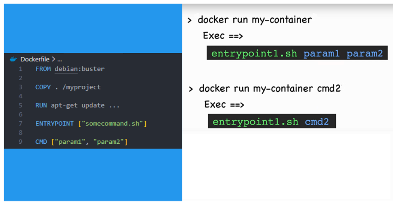This screenshot has height=205, width=404.
Task: Click blue cmd2 in second exec box
Action: coord(317,121)
